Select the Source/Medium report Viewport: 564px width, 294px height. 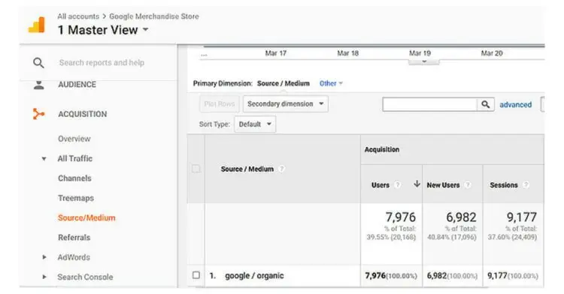(x=86, y=217)
